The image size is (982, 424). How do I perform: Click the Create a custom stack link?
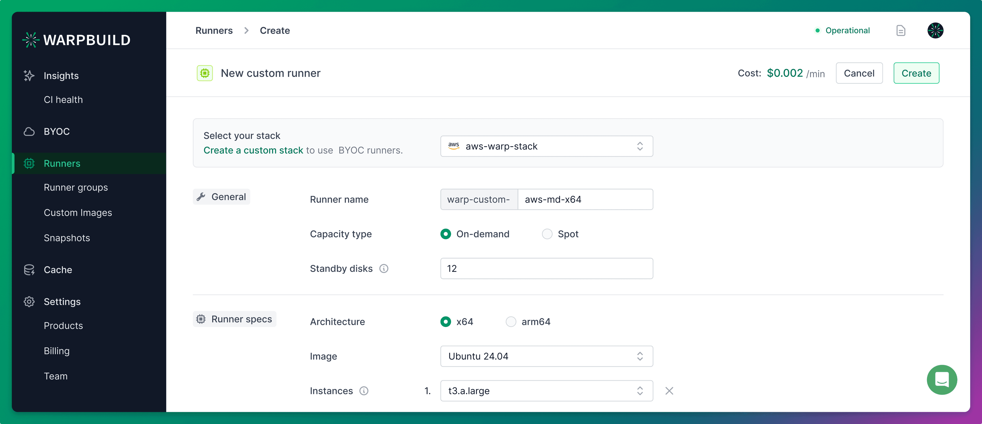pyautogui.click(x=253, y=150)
